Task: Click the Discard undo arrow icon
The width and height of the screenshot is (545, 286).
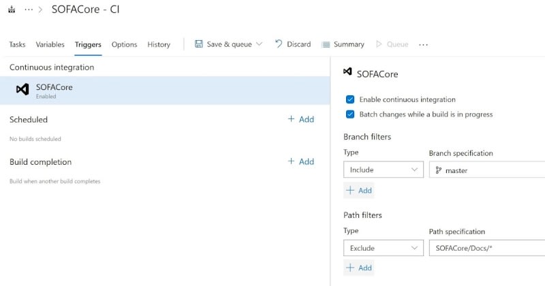Action: [279, 44]
